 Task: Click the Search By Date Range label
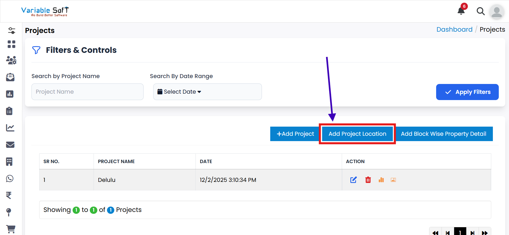pyautogui.click(x=181, y=76)
